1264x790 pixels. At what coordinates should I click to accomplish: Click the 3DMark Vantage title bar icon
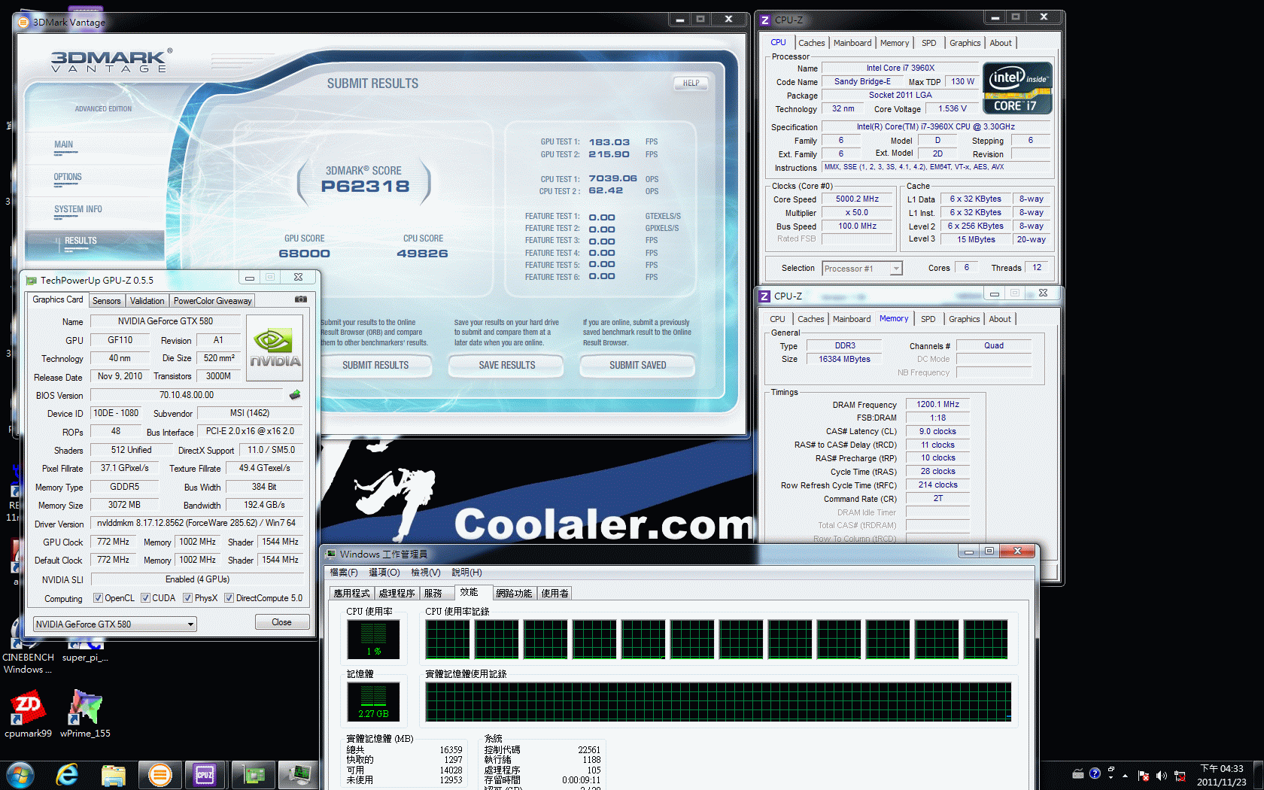[x=23, y=23]
